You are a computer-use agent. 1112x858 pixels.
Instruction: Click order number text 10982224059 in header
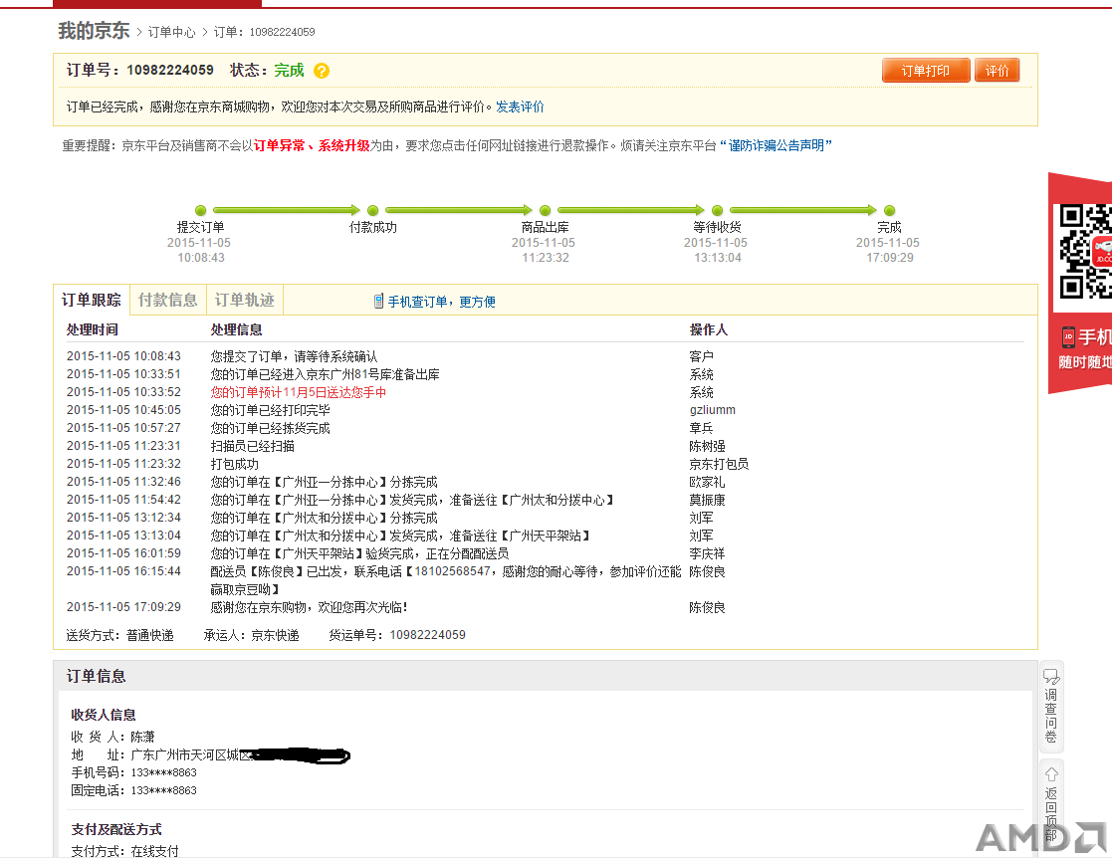(170, 71)
